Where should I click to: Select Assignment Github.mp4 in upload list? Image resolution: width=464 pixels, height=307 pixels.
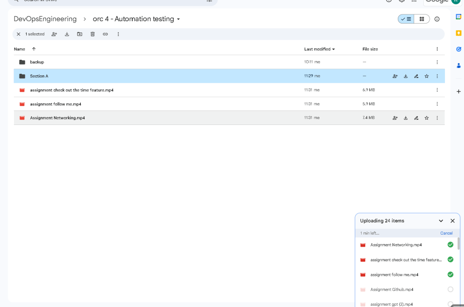pos(392,289)
